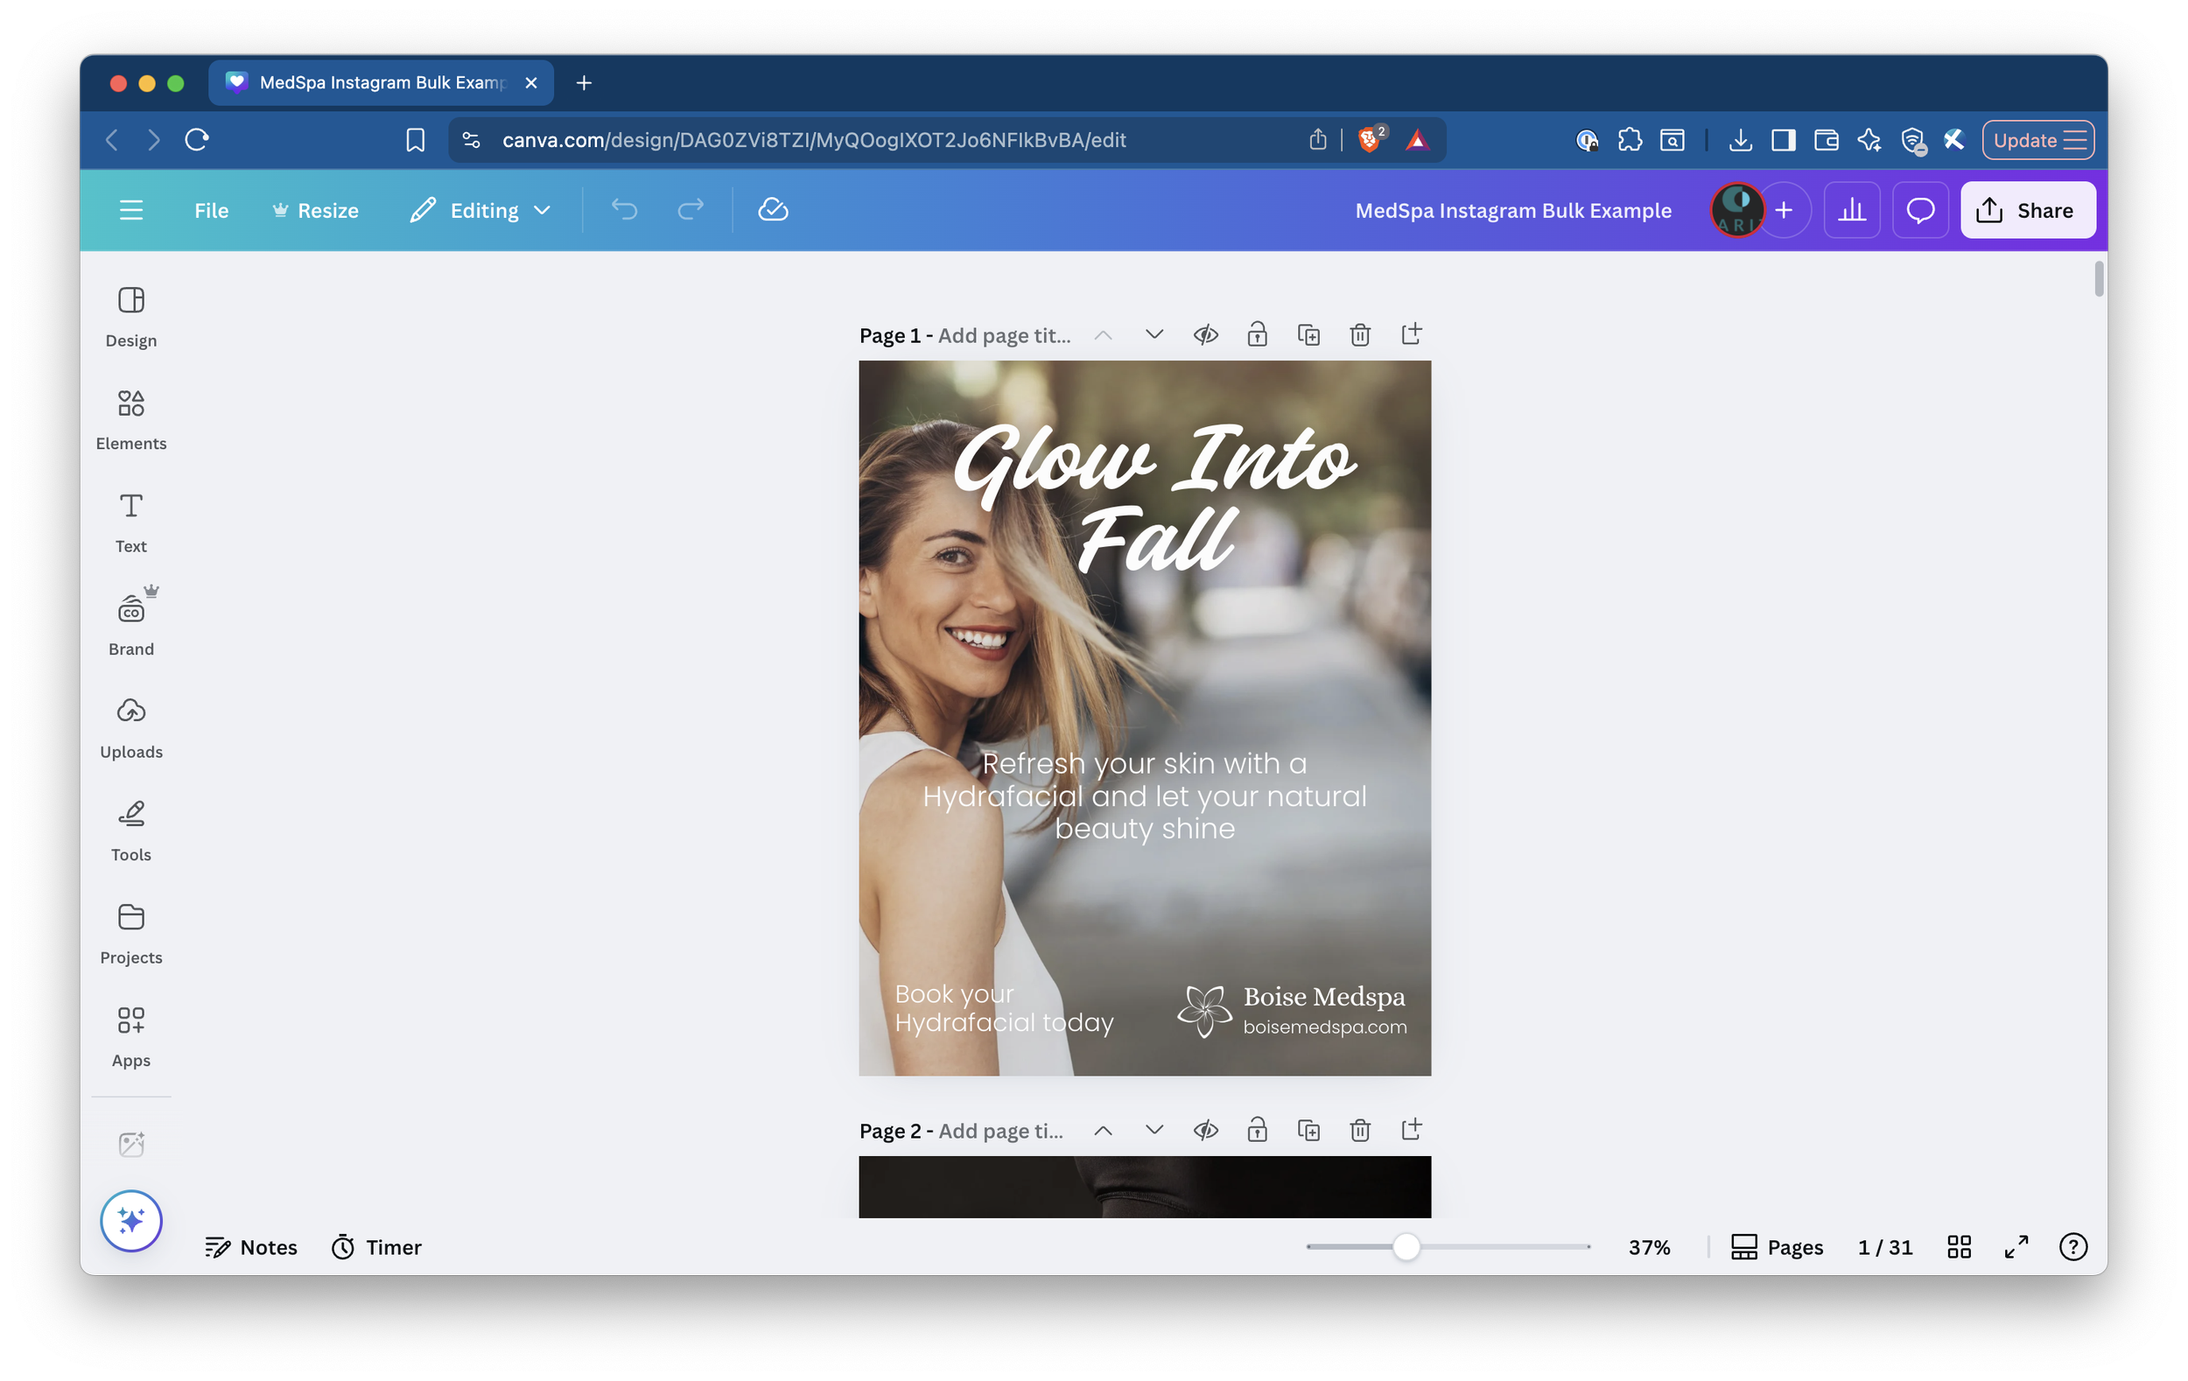The width and height of the screenshot is (2188, 1381).
Task: Duplicate Page 1 using copy icon
Action: (x=1308, y=334)
